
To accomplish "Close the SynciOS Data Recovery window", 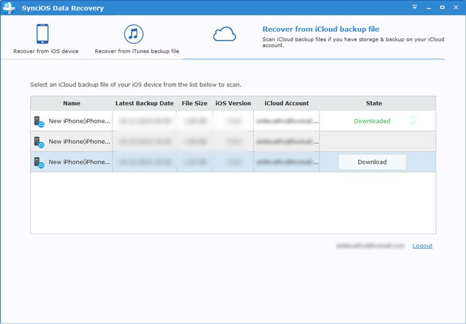I will point(456,7).
